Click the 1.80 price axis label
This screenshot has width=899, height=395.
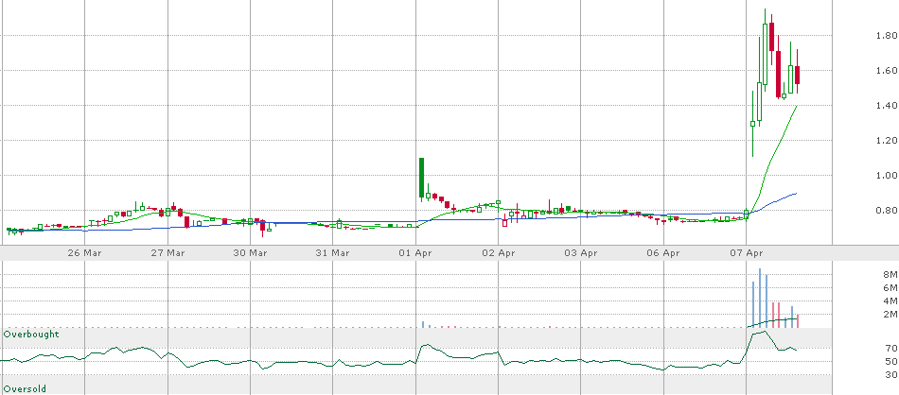tap(887, 36)
